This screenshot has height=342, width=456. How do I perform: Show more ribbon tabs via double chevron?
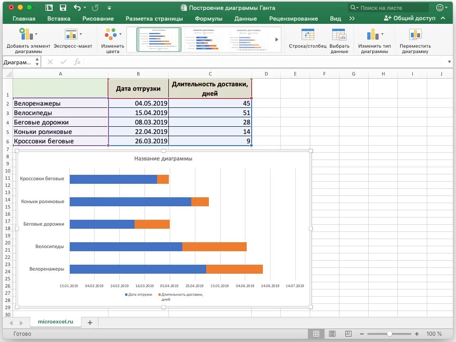click(352, 18)
